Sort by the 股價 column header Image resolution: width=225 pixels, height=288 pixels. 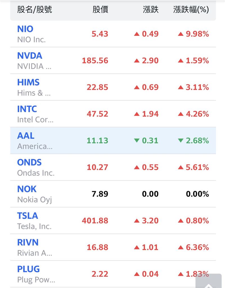coord(100,10)
